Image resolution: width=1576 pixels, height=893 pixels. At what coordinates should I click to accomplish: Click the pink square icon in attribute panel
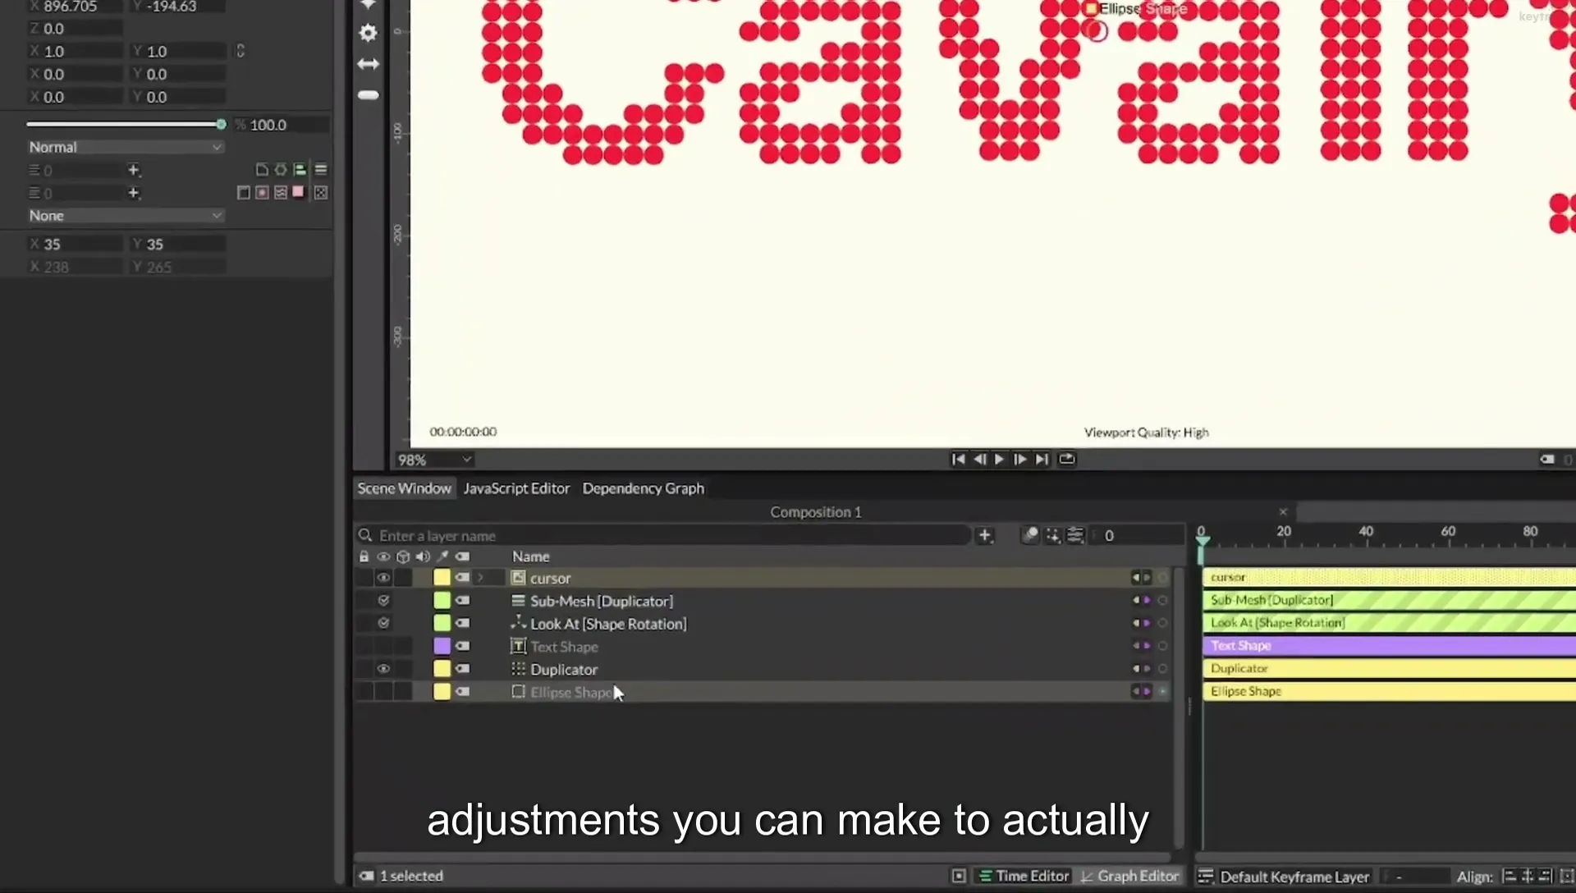coord(298,192)
